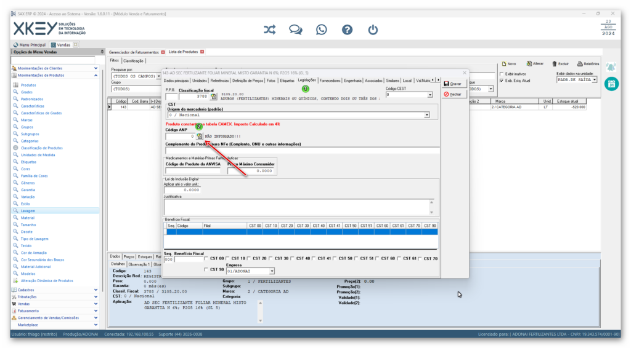The height and width of the screenshot is (348, 631).
Task: Open the chat bubbles icon
Action: (295, 30)
